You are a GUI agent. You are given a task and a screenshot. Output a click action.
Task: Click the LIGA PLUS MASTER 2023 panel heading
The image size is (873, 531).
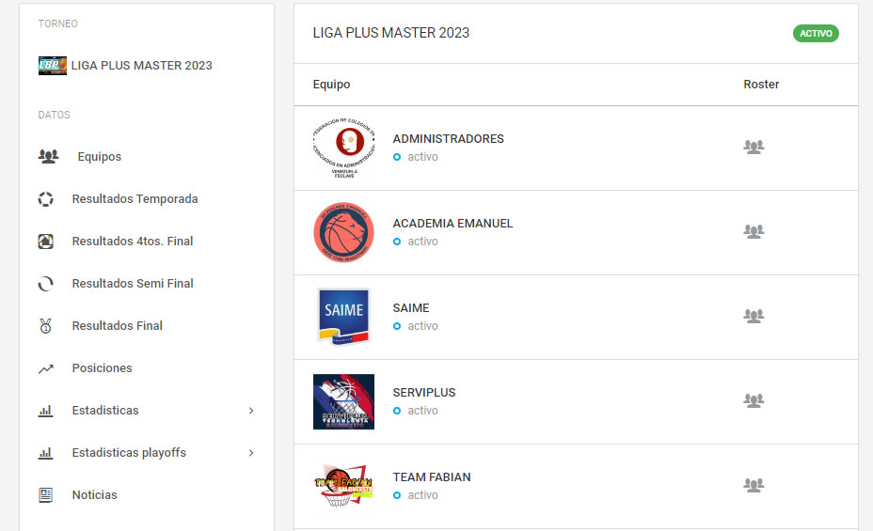390,33
